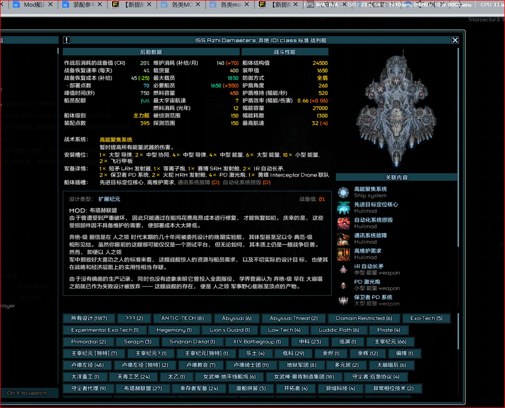Select the 布塔赫联盟 (27) filter

[143, 389]
